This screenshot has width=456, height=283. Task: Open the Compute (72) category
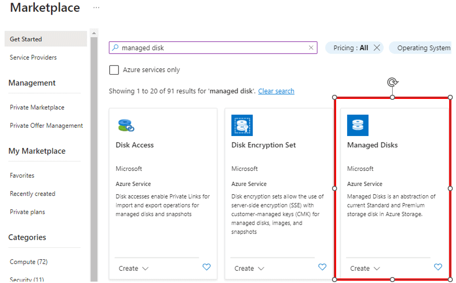point(29,261)
